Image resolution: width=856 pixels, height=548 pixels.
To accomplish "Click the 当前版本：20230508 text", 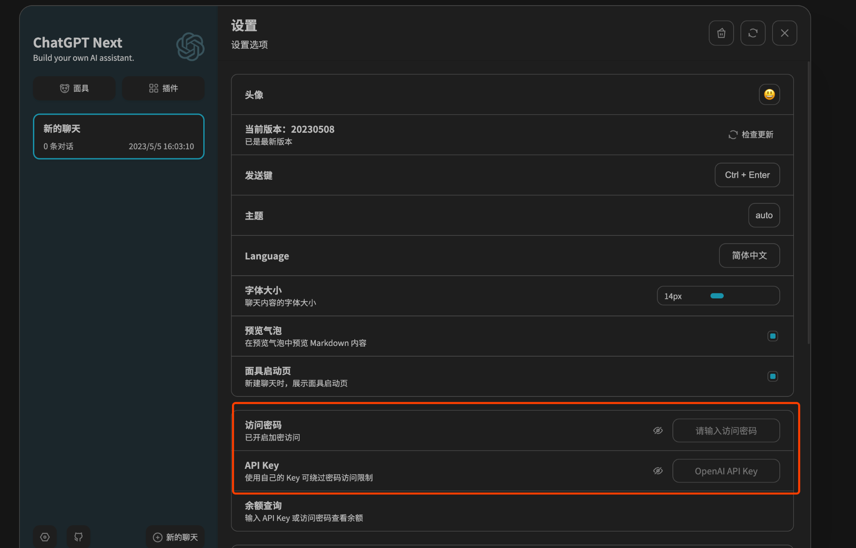I will 289,129.
